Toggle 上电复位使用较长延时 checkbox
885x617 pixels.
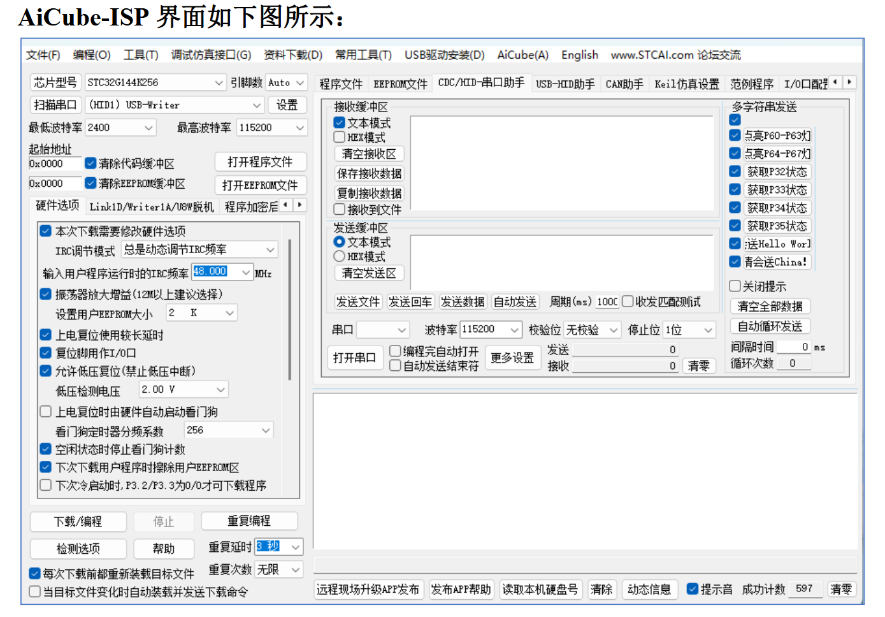click(x=45, y=335)
